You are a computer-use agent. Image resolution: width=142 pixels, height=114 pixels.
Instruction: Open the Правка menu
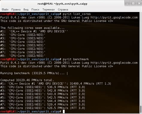coord(16,10)
